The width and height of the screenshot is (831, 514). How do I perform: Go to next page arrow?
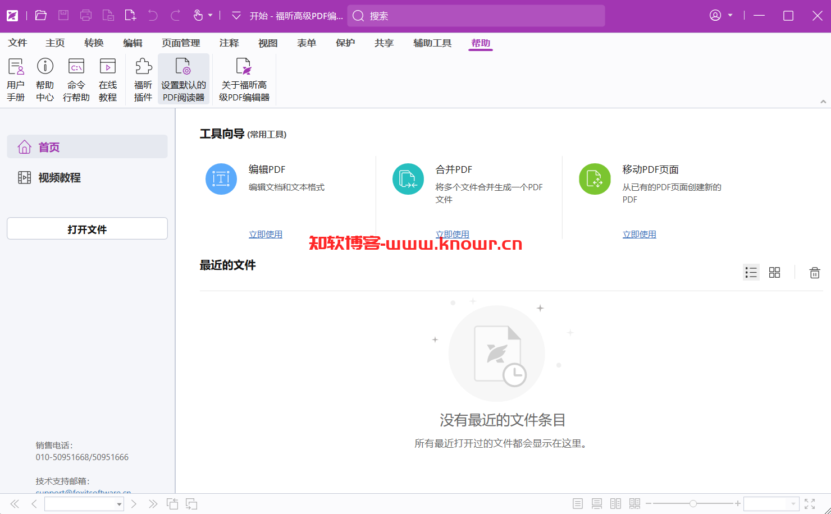tap(134, 504)
